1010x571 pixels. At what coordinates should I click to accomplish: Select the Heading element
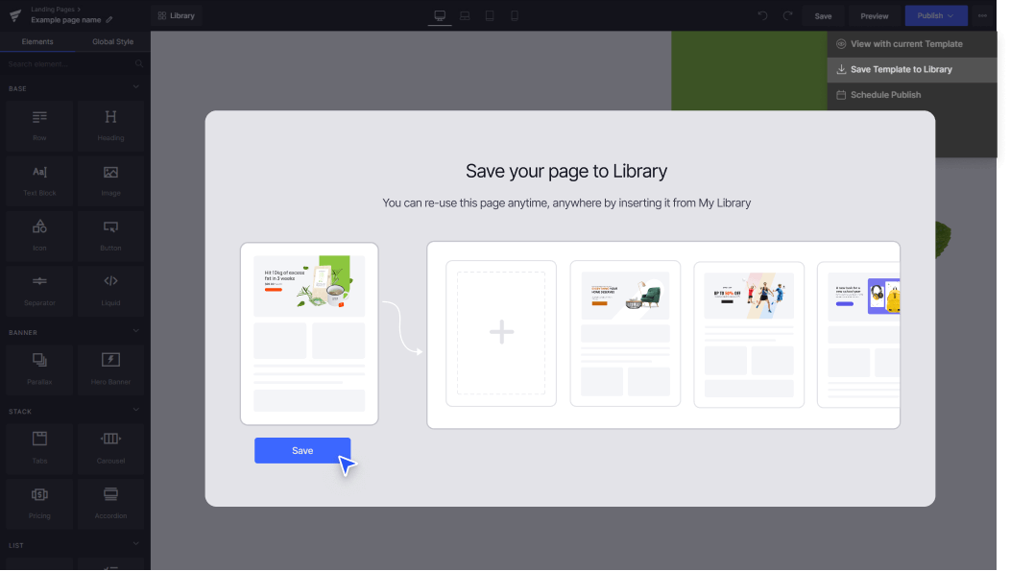110,125
